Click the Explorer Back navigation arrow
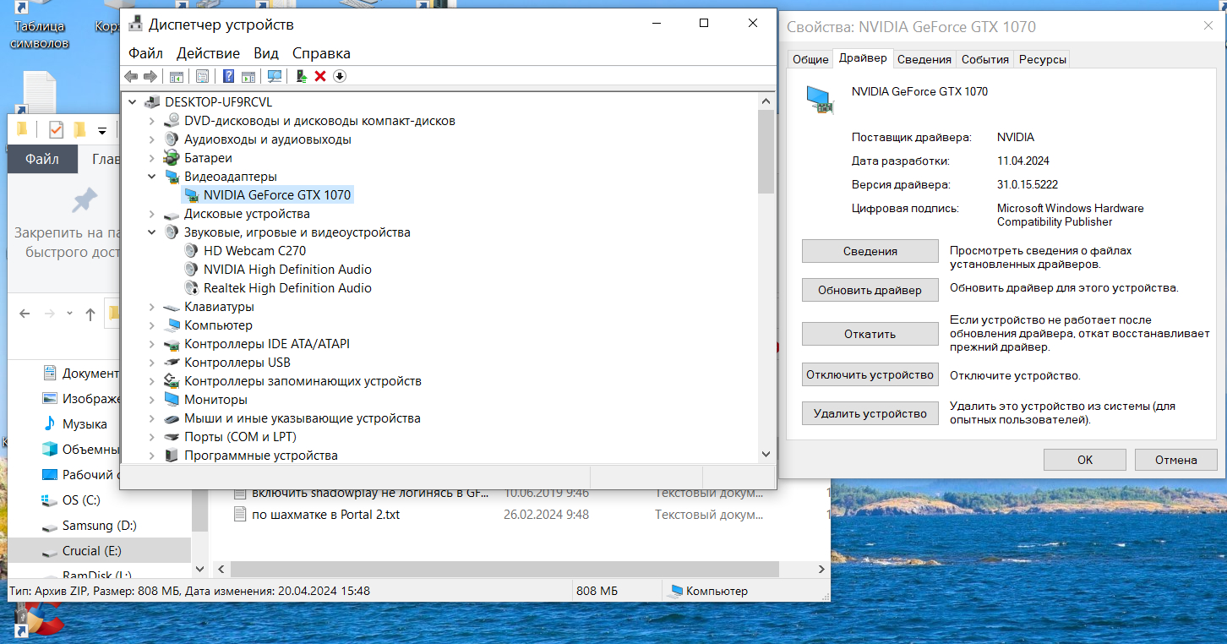1227x644 pixels. (25, 314)
